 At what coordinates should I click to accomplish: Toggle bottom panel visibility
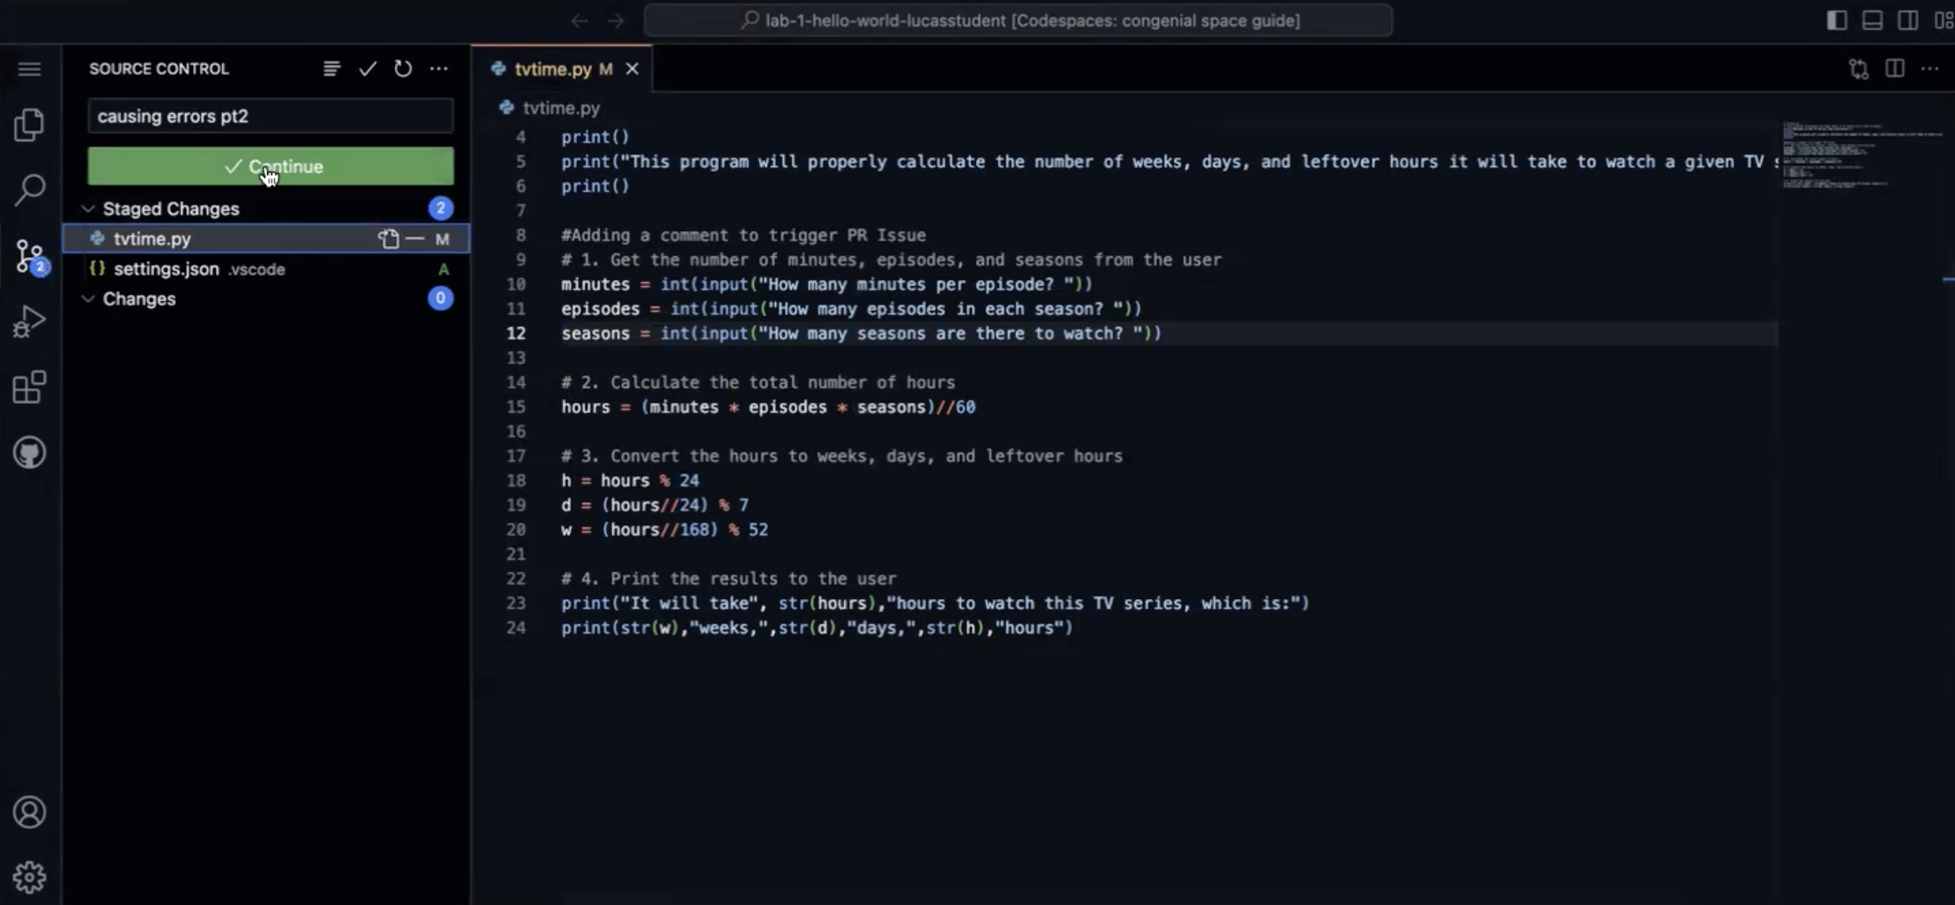tap(1872, 20)
